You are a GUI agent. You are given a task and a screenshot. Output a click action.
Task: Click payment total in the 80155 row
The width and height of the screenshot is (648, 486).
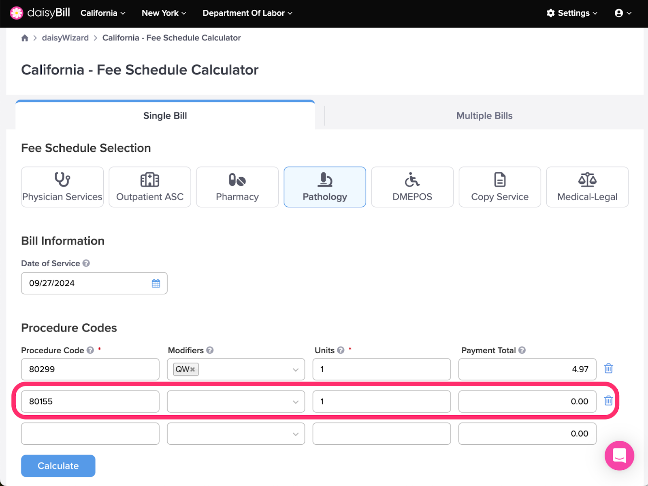527,401
